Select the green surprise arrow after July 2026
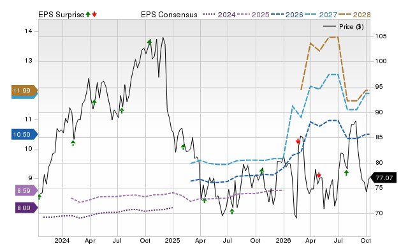This screenshot has width=408, height=244. (x=346, y=172)
